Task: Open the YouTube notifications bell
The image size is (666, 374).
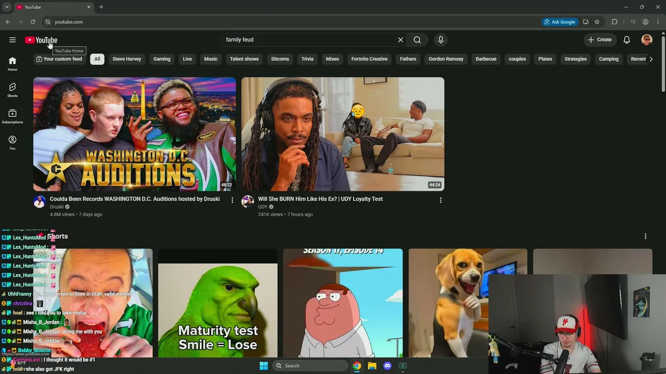Action: [x=627, y=40]
